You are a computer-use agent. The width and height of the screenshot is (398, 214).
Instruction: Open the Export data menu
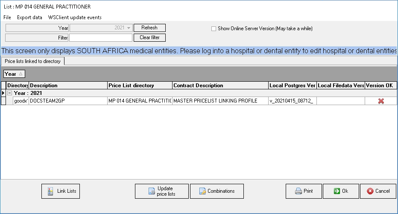pyautogui.click(x=29, y=17)
